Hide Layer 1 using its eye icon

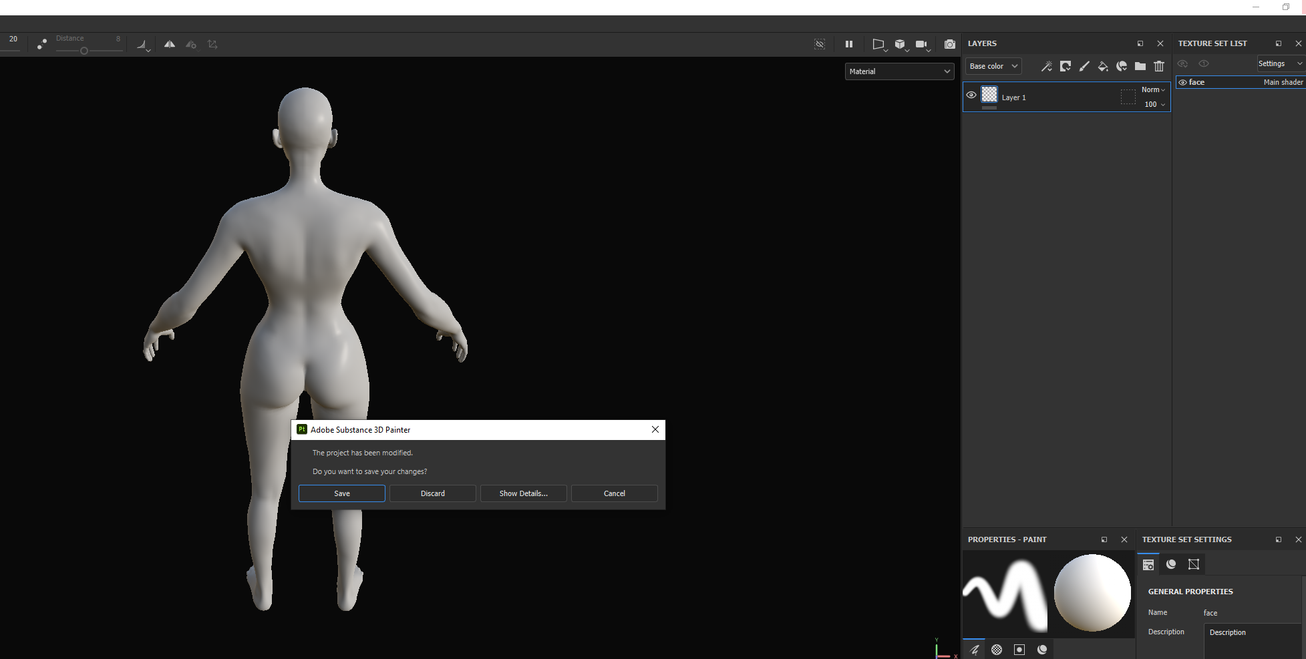971,95
